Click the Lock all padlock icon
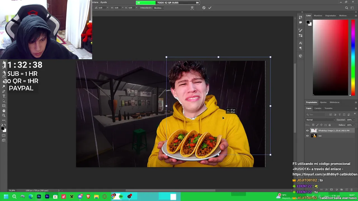Screen dimensions: 358x201 (x=329, y=125)
